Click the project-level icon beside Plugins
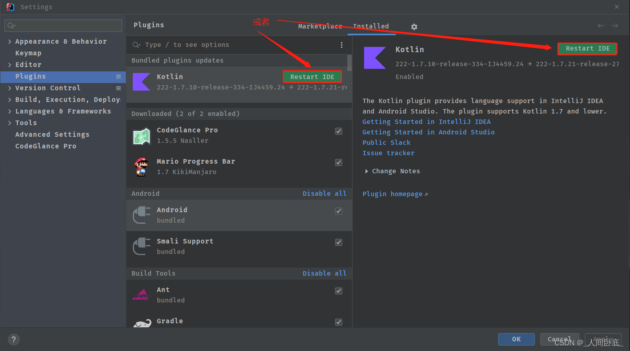 (x=118, y=77)
